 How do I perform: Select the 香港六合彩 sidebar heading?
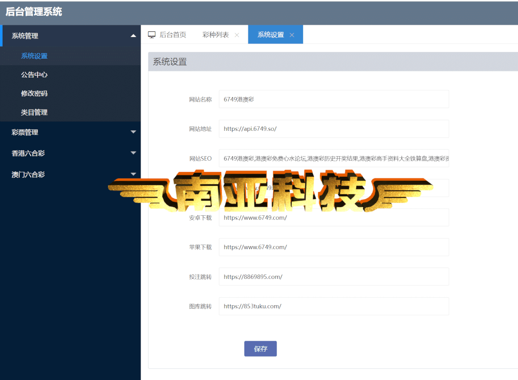tap(28, 153)
